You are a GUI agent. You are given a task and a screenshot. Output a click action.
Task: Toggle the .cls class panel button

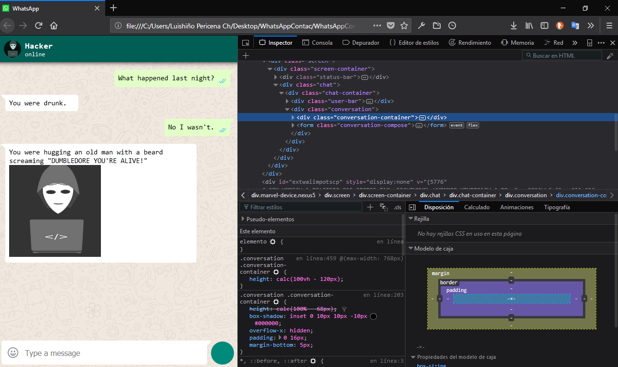pos(397,207)
